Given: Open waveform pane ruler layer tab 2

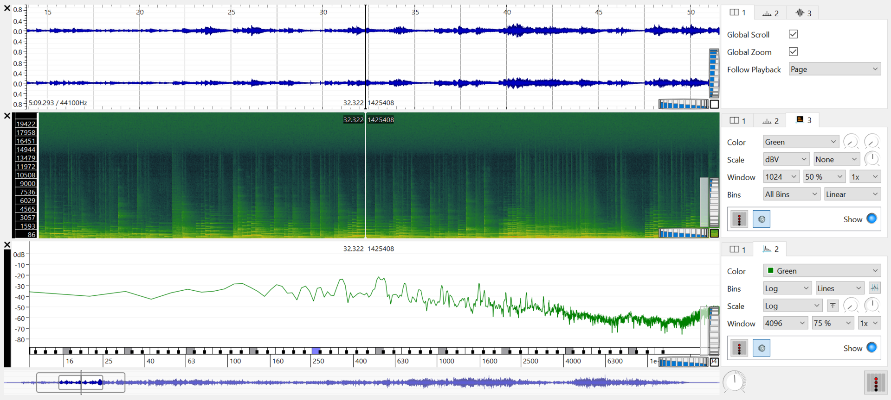Looking at the screenshot, I should [770, 13].
